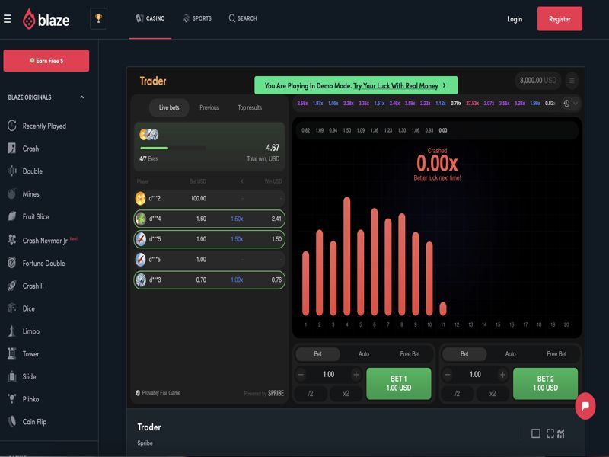Select the Live bets tab
This screenshot has width=609, height=457.
pyautogui.click(x=169, y=107)
